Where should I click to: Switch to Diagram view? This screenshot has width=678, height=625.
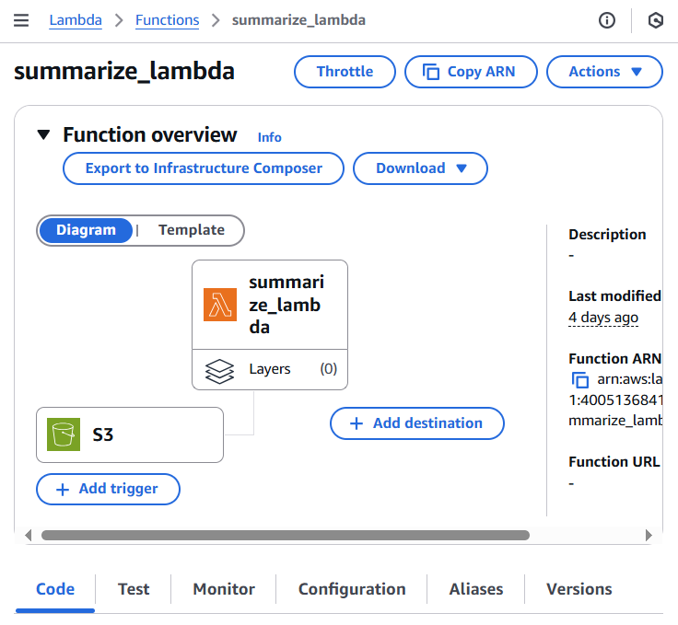click(x=86, y=230)
